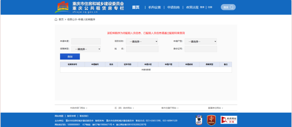Open the 保障类型 dropdown

pyautogui.click(x=86, y=49)
